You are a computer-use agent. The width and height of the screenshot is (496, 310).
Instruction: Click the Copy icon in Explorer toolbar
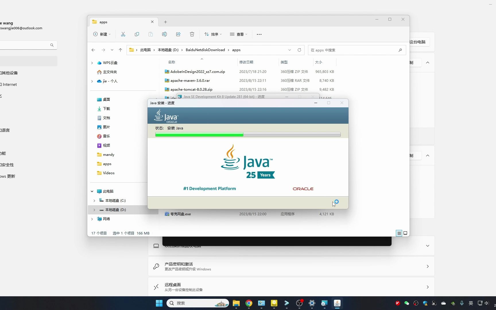(x=137, y=34)
